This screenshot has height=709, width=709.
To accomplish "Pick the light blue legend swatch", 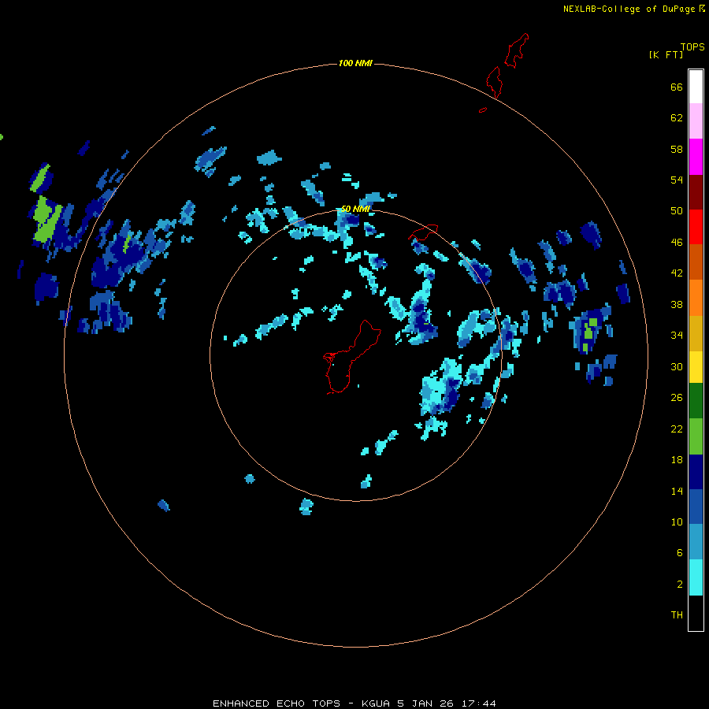I will tap(696, 542).
